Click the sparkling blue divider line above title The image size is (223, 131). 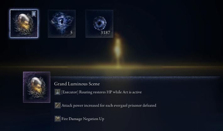(x=135, y=77)
